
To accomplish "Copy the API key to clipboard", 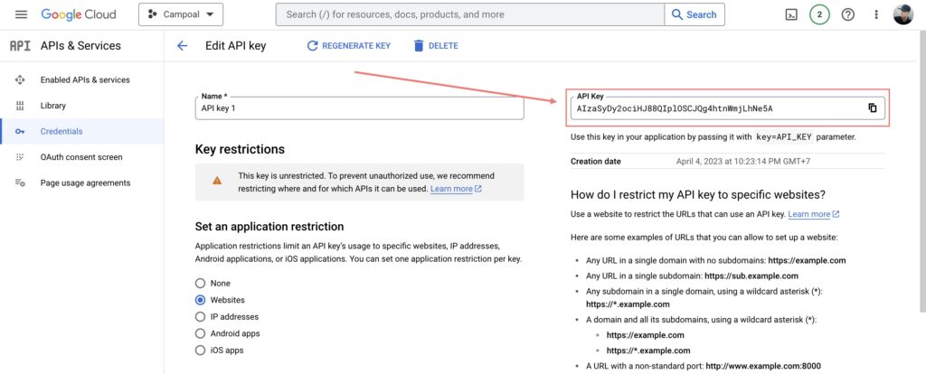I will pos(872,108).
